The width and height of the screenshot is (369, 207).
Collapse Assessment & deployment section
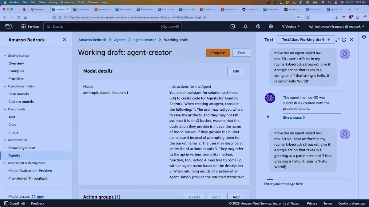[5, 163]
